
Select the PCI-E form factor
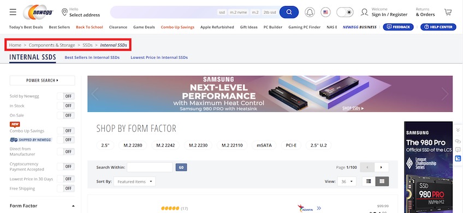click(291, 145)
